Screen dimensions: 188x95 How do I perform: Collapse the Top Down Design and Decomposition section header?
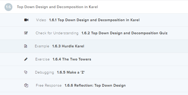point(94,7)
